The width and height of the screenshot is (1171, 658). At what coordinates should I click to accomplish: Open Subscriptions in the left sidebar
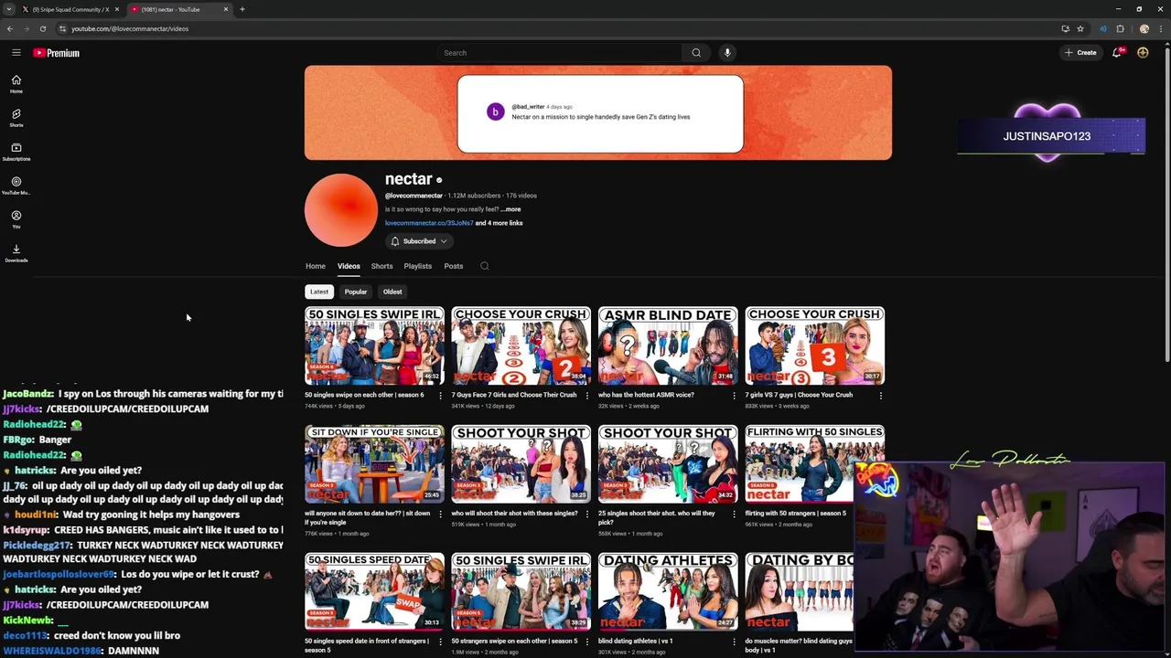click(16, 152)
